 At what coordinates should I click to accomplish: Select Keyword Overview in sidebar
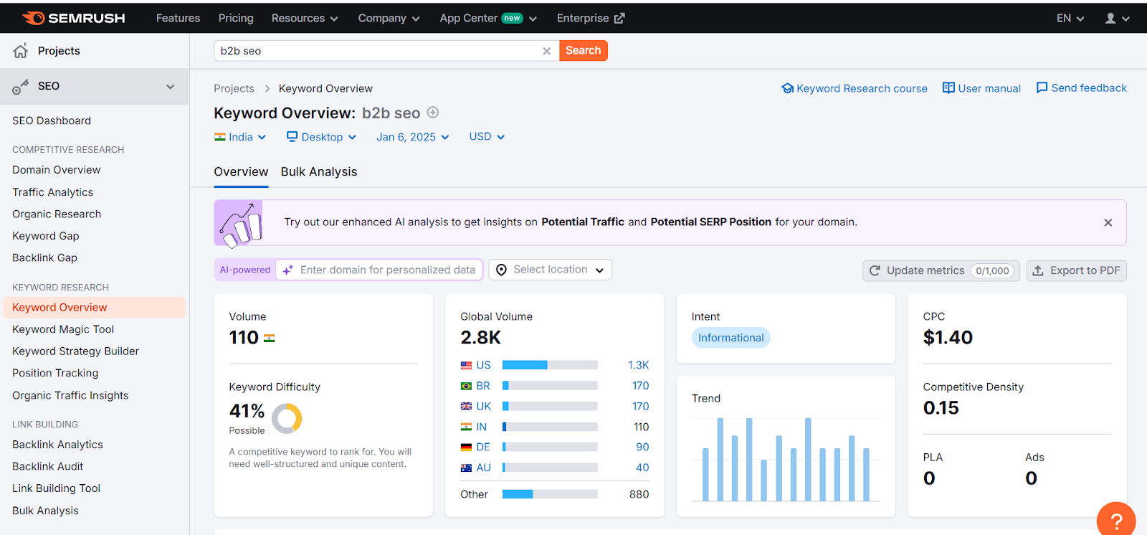(94, 308)
